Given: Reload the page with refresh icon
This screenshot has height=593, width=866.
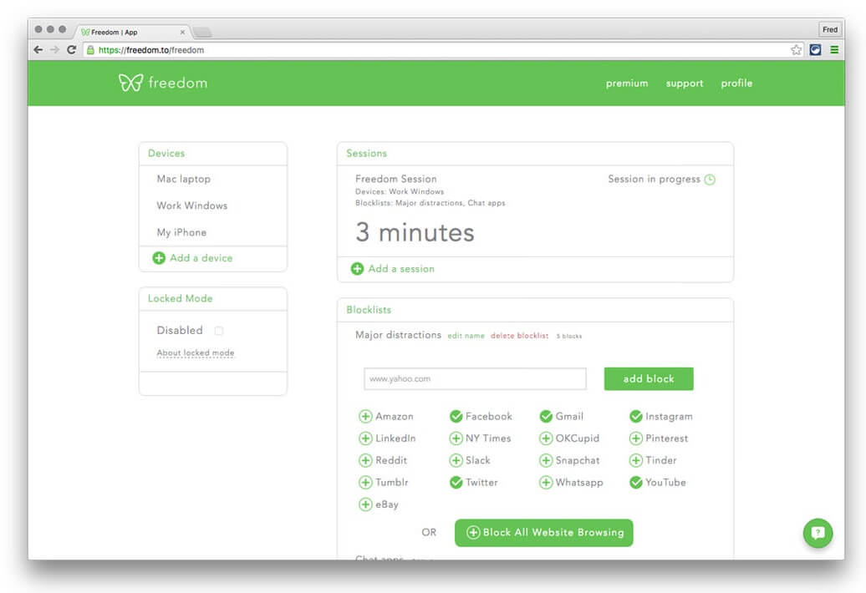Looking at the screenshot, I should pos(71,49).
